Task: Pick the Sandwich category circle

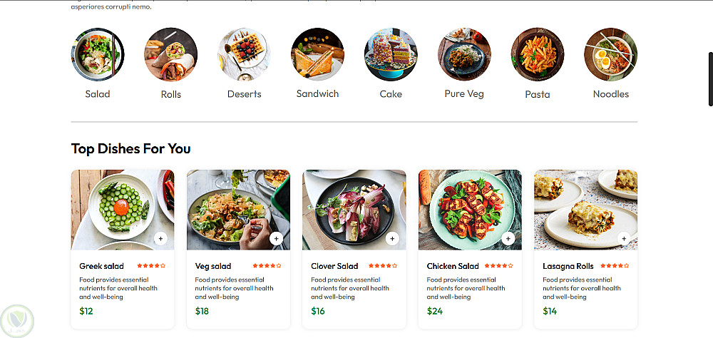Action: (x=317, y=55)
